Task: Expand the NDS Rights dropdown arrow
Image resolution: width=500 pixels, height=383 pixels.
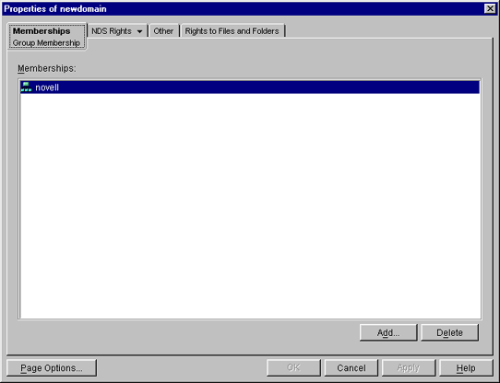Action: (139, 31)
